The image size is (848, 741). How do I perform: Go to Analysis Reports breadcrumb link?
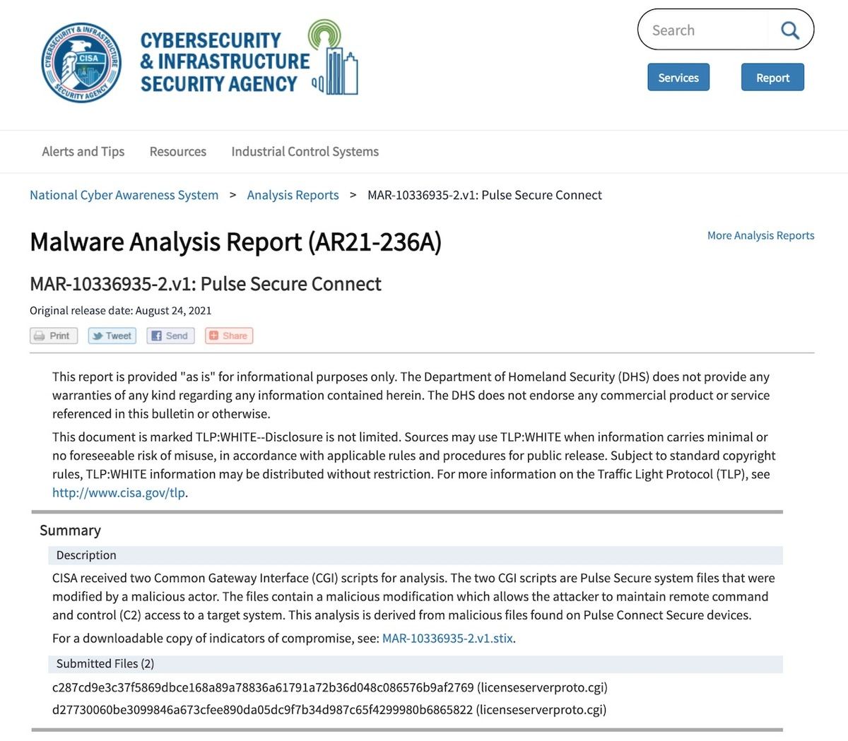click(293, 195)
